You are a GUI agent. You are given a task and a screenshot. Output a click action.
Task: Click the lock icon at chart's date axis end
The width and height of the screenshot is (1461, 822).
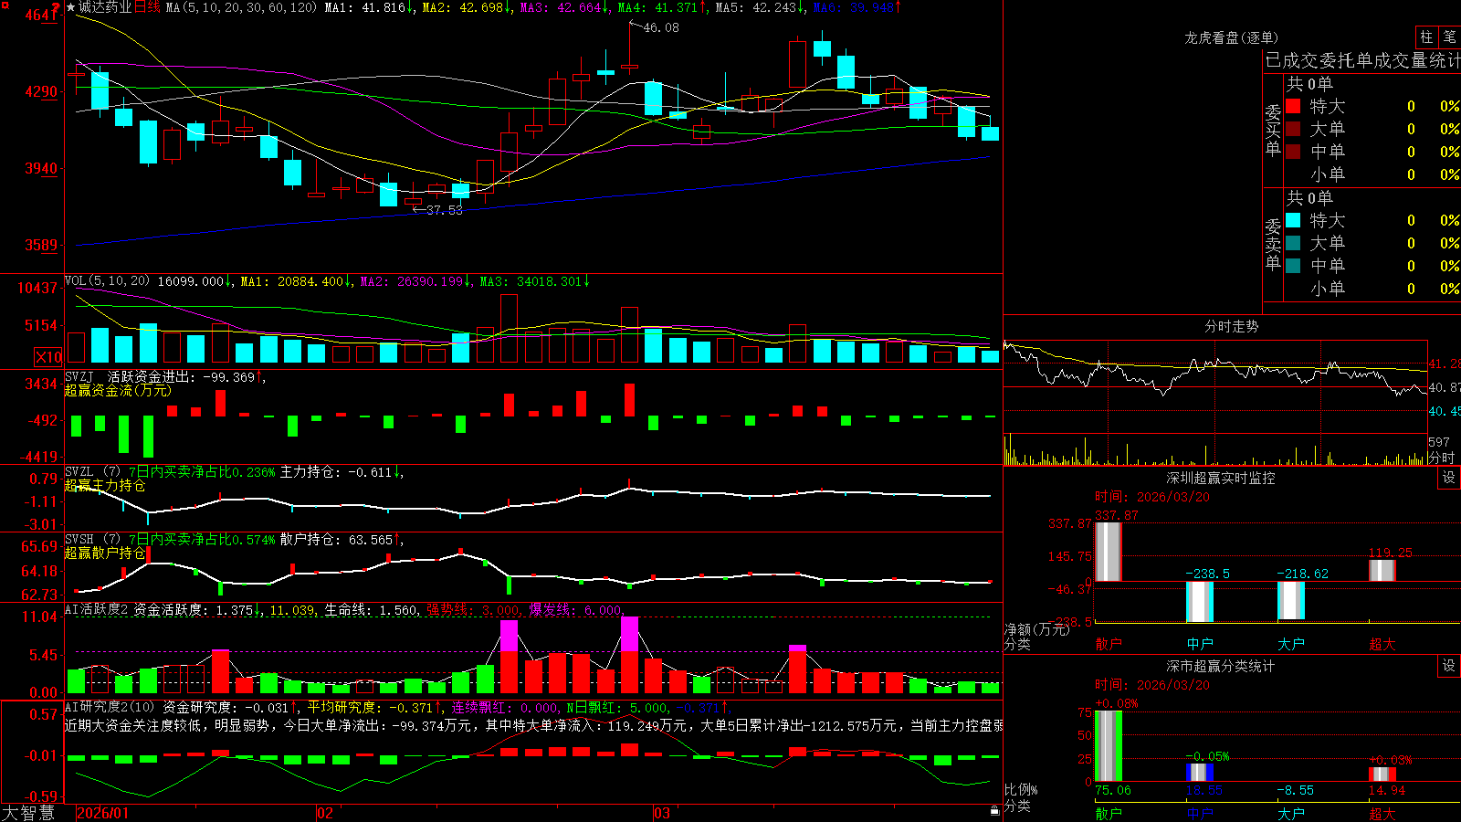(x=994, y=811)
